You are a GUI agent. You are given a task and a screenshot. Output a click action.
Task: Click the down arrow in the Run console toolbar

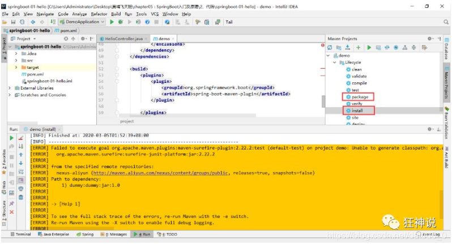[x=21, y=163]
